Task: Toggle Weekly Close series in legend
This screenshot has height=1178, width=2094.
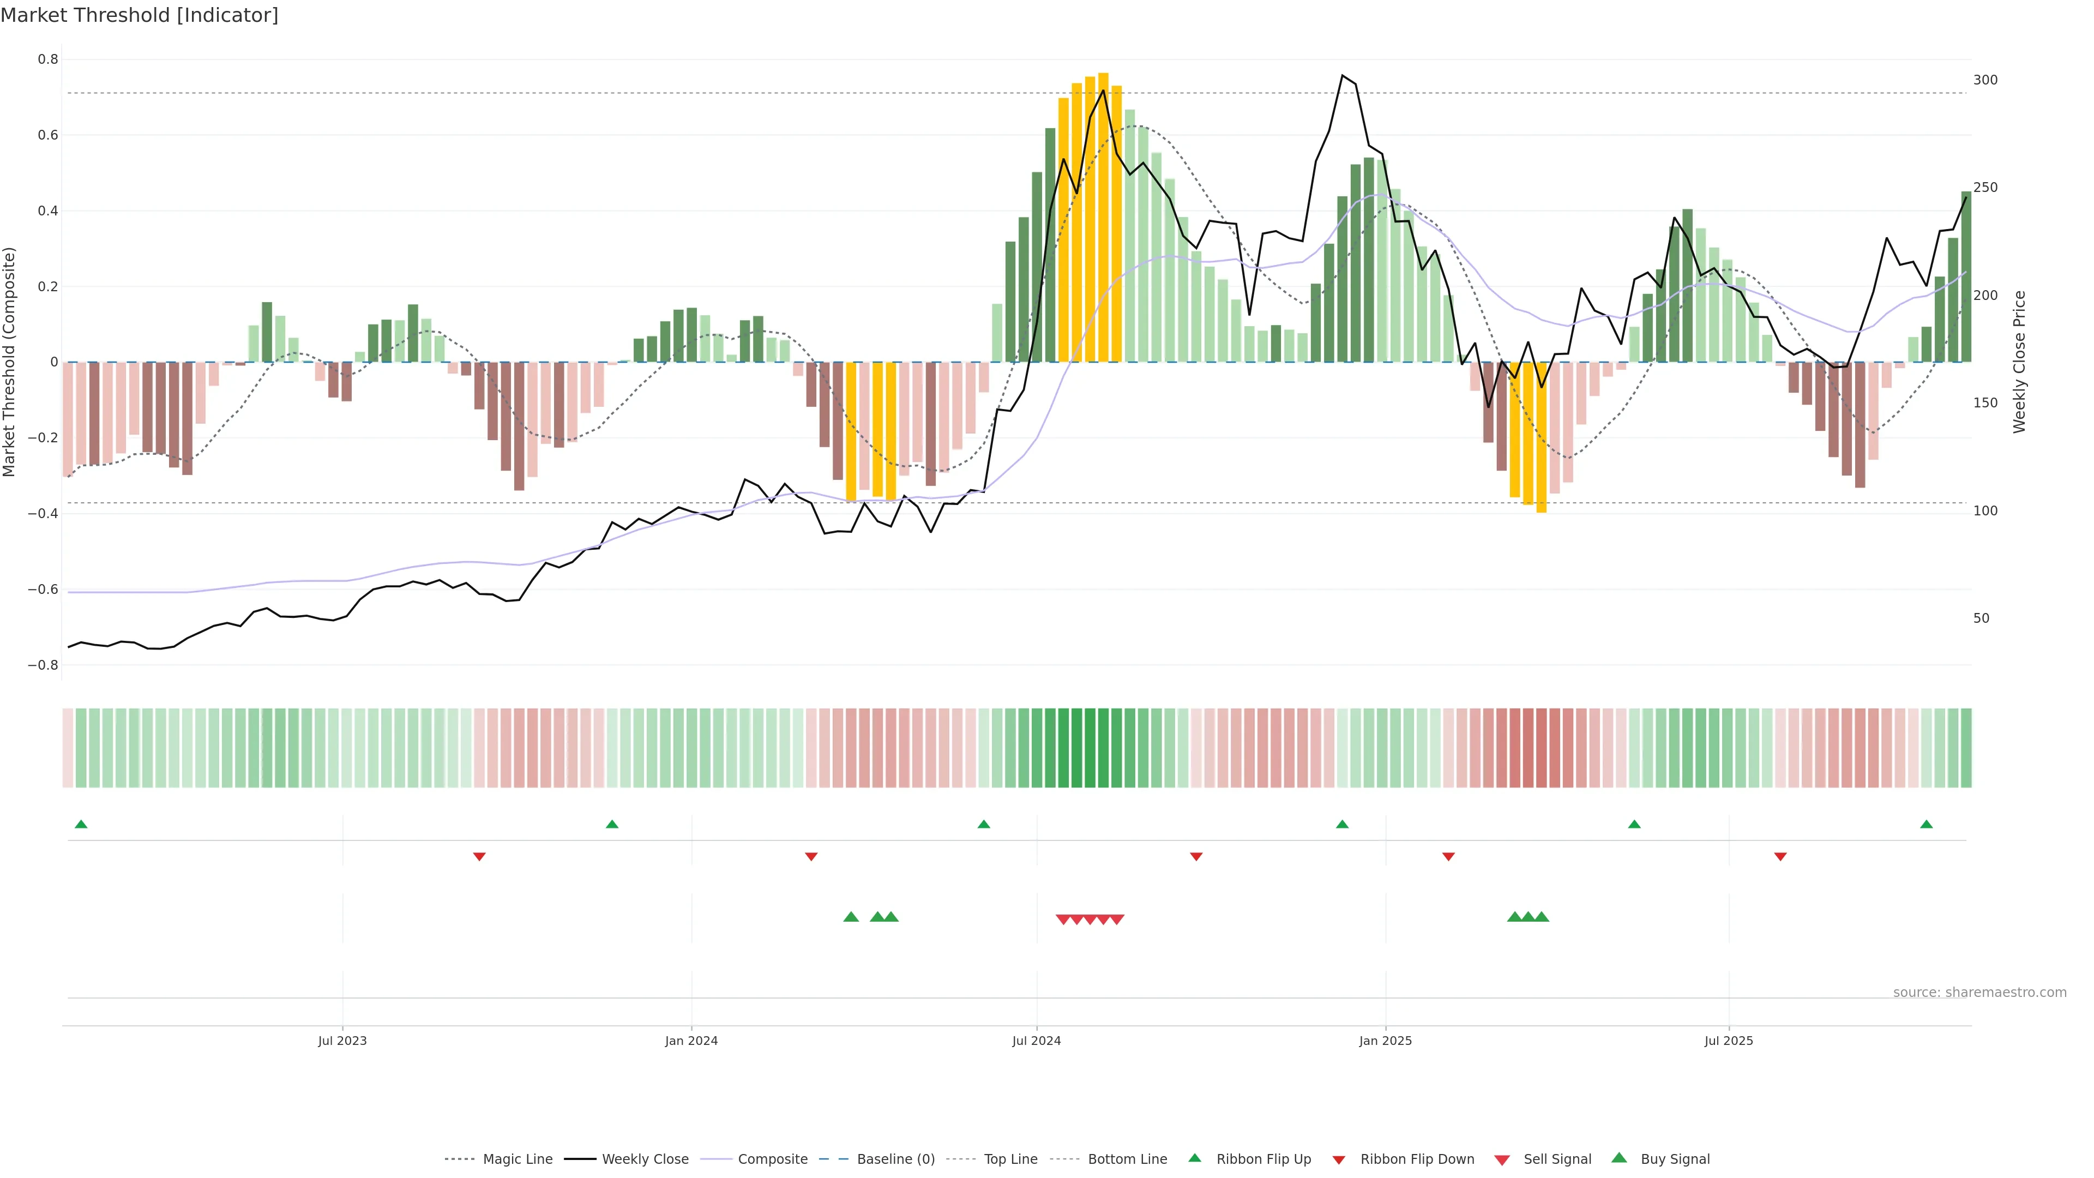Action: (645, 1159)
